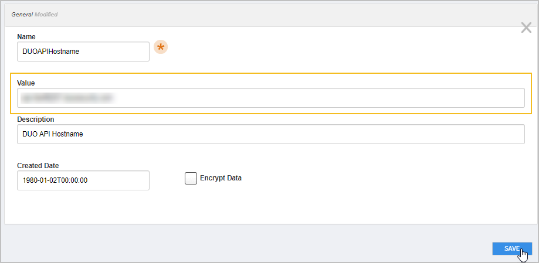
Task: Click the empty header bar right of Modified
Action: click(293, 13)
